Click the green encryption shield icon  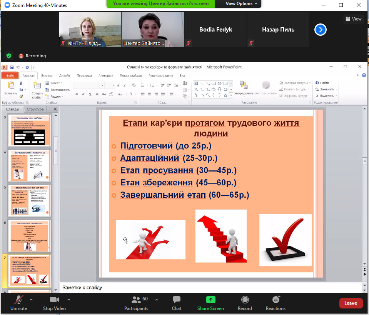9,56
